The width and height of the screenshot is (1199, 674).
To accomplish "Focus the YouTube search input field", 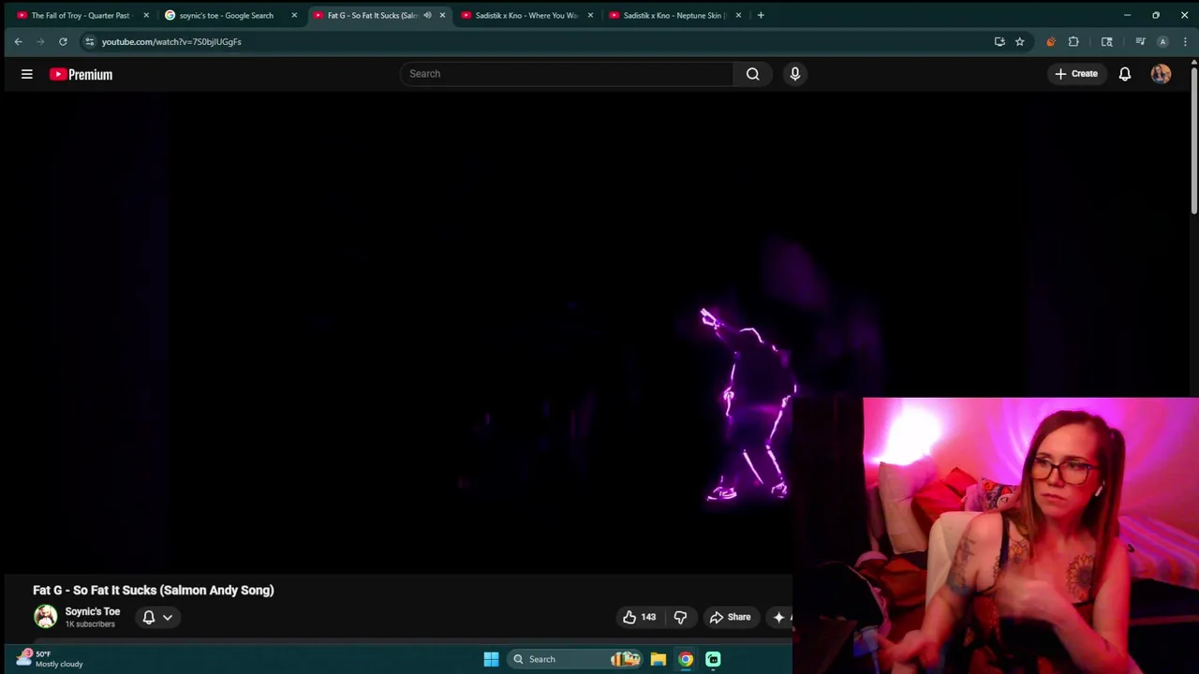I will click(x=567, y=74).
